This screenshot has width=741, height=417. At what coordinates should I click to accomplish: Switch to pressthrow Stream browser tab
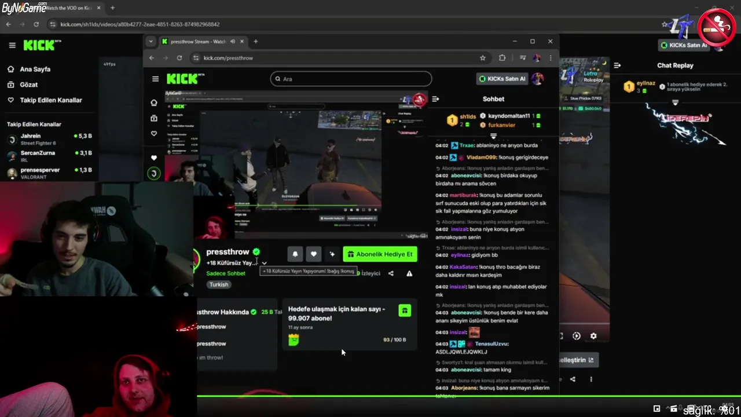tap(199, 42)
